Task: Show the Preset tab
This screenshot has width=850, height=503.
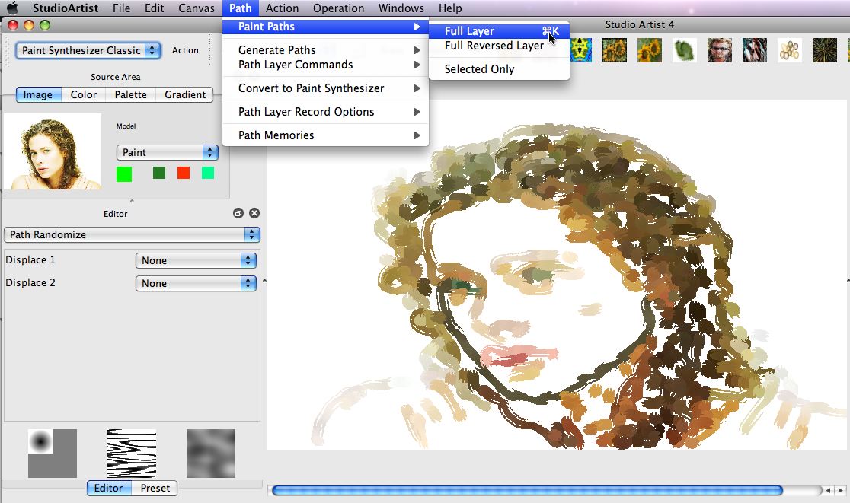Action: coord(155,489)
